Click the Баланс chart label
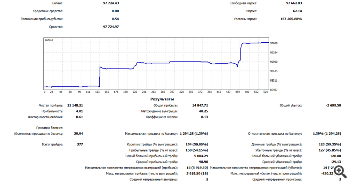The width and height of the screenshot is (353, 184). (x=49, y=40)
